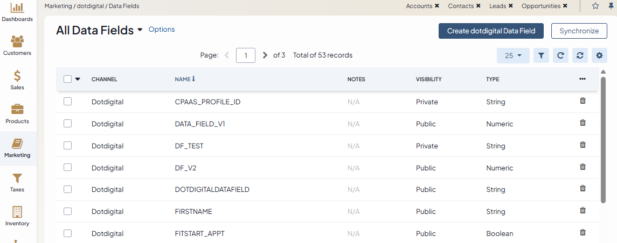This screenshot has height=243, width=617.
Task: Go to next page arrow
Action: coord(265,55)
